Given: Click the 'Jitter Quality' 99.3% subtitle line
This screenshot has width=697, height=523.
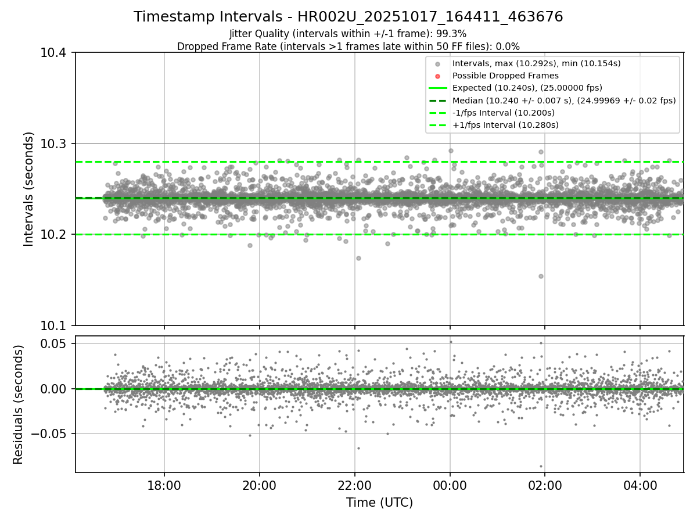Looking at the screenshot, I should [348, 34].
